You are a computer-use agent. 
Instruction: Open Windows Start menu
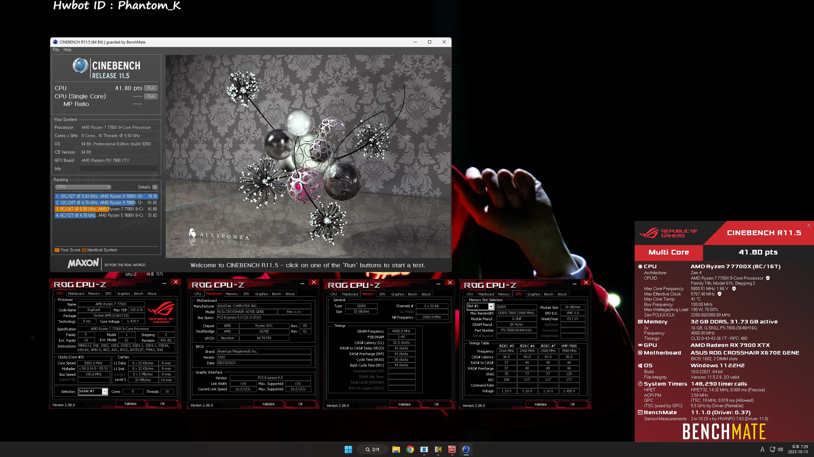click(x=348, y=449)
